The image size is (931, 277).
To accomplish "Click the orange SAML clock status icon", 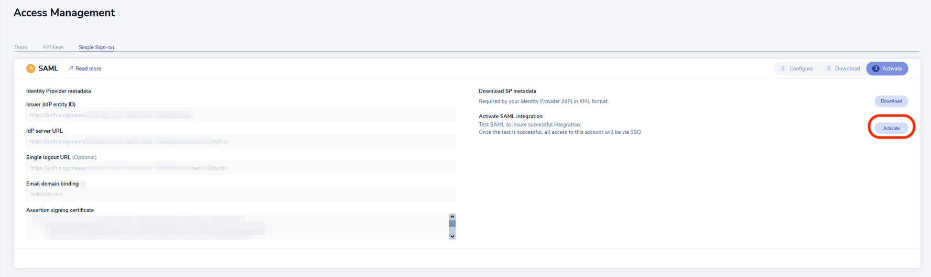I will [x=31, y=68].
